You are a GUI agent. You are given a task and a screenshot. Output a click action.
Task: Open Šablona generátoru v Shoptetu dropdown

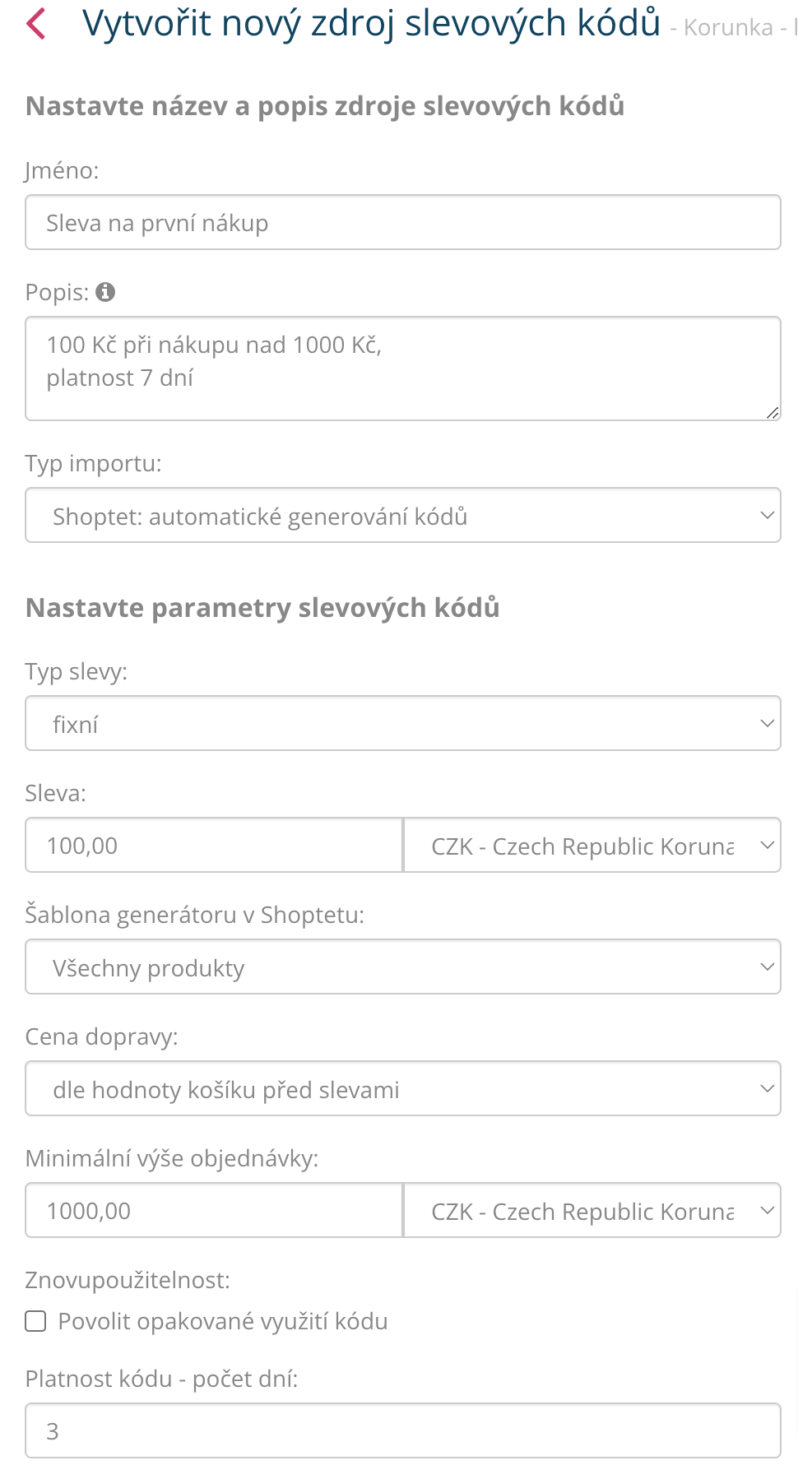[x=402, y=967]
